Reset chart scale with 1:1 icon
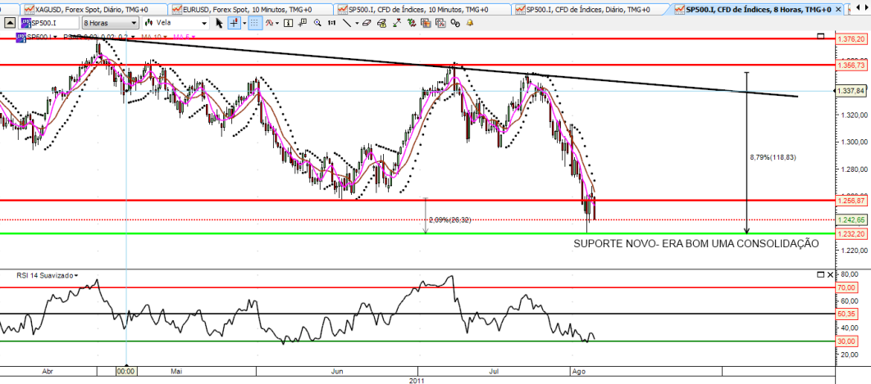The width and height of the screenshot is (871, 384). [x=331, y=23]
